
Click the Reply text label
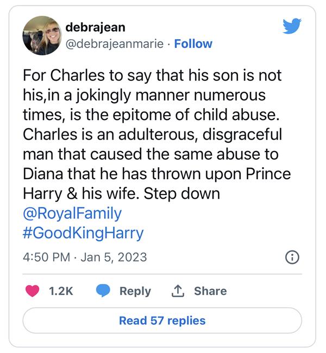135,291
